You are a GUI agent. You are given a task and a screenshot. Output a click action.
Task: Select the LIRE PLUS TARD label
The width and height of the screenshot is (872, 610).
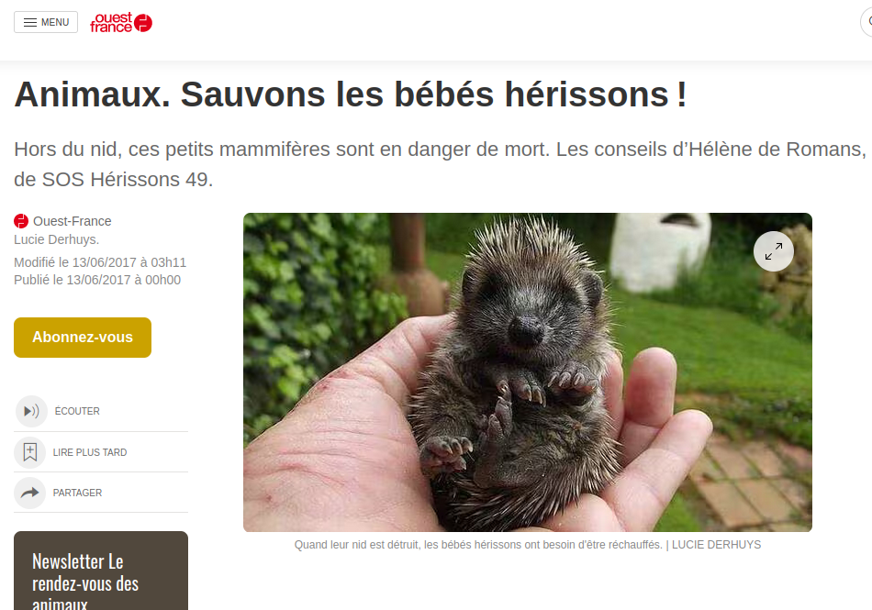(90, 452)
